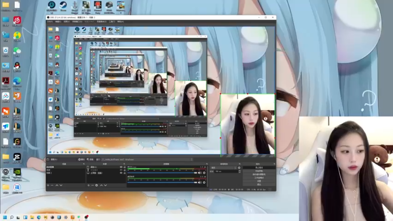This screenshot has width=393, height=221.
Task: Move the selected source down
Action: point(106,186)
